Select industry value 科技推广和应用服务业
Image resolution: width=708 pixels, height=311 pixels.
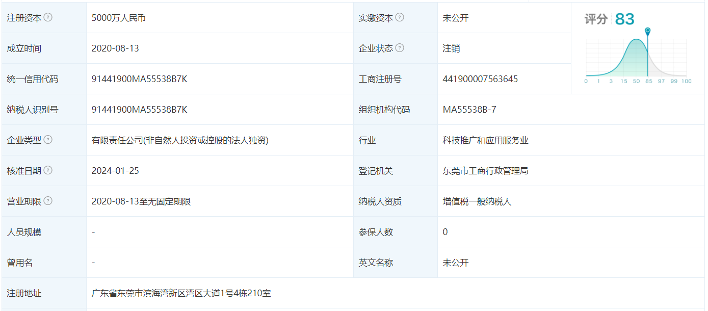pos(486,140)
